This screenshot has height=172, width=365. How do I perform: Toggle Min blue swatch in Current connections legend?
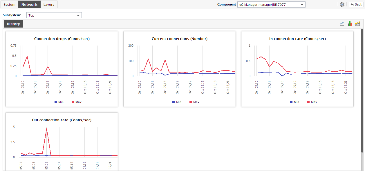(x=174, y=102)
